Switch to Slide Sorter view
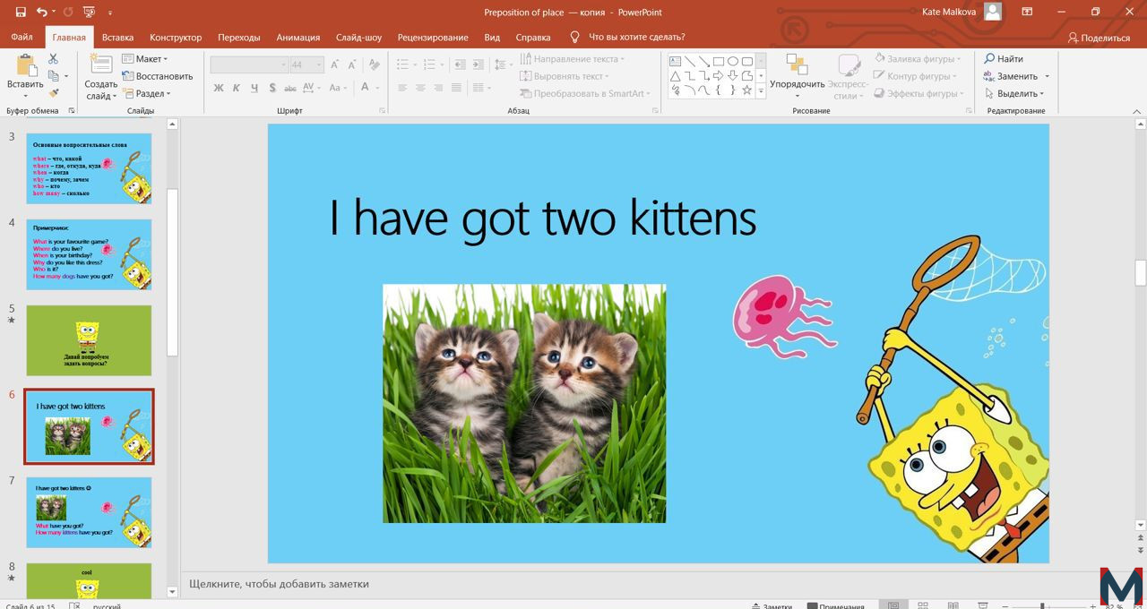The image size is (1147, 609). coord(923,605)
